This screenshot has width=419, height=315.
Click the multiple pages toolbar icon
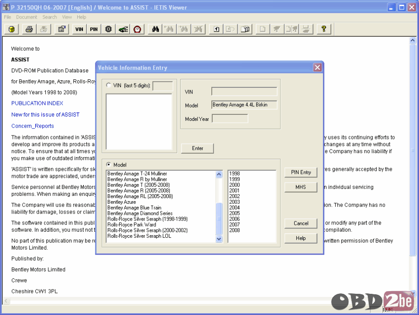(x=245, y=29)
